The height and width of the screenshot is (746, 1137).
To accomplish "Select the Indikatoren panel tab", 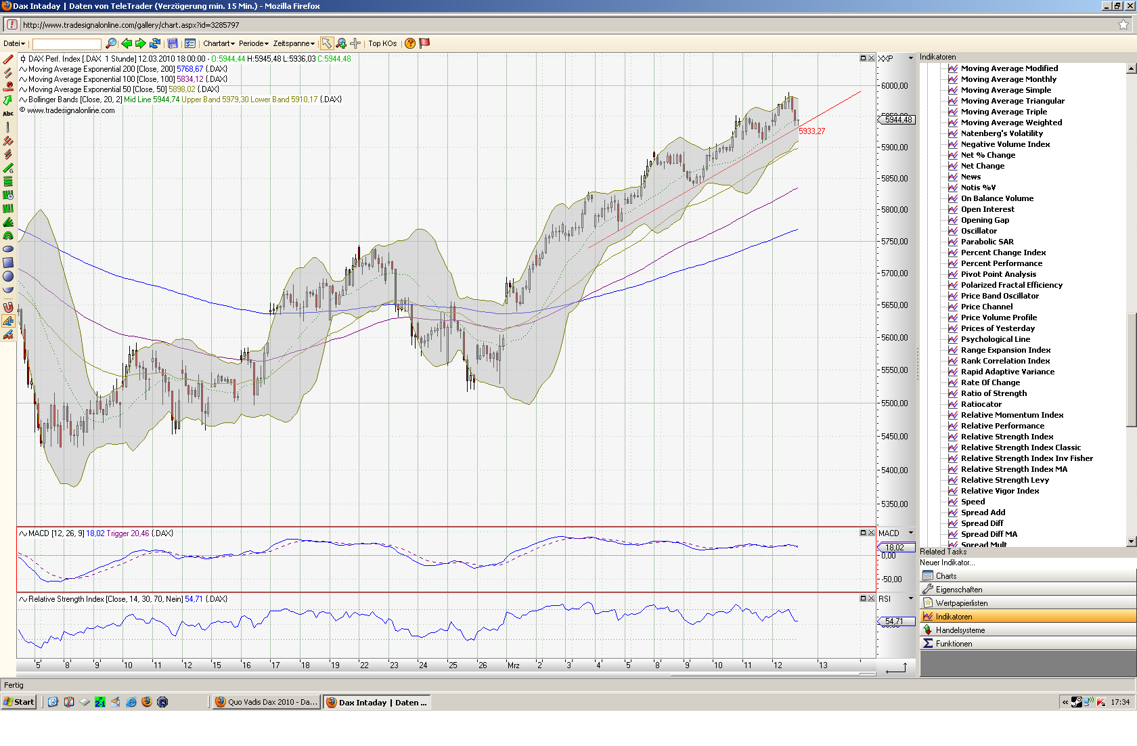I will pos(1027,617).
